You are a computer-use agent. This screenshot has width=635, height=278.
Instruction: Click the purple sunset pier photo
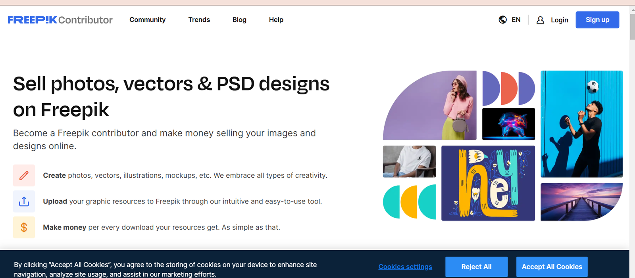[x=581, y=202]
